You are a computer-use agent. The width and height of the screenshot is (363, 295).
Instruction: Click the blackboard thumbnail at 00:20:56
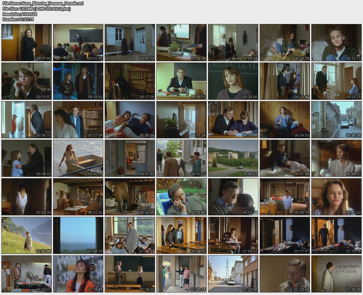[233, 81]
